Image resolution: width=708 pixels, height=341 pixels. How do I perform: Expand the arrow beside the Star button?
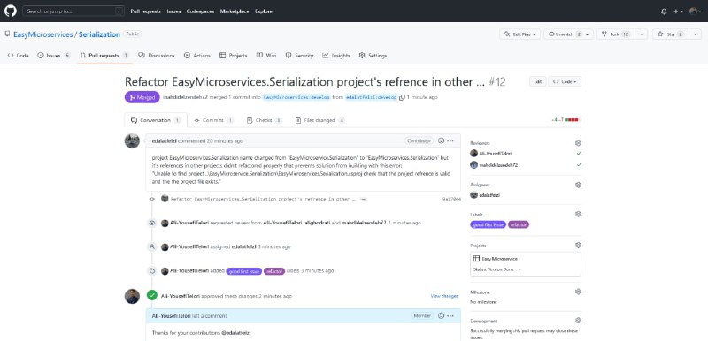coord(696,34)
